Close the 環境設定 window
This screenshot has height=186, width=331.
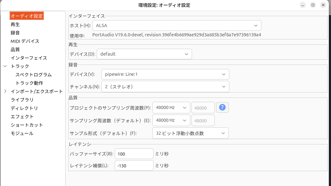(x=323, y=5)
